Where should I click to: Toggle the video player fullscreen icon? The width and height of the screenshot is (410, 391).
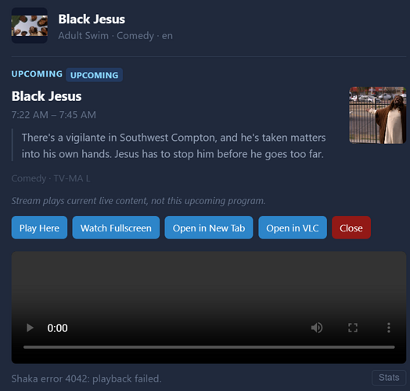click(353, 328)
